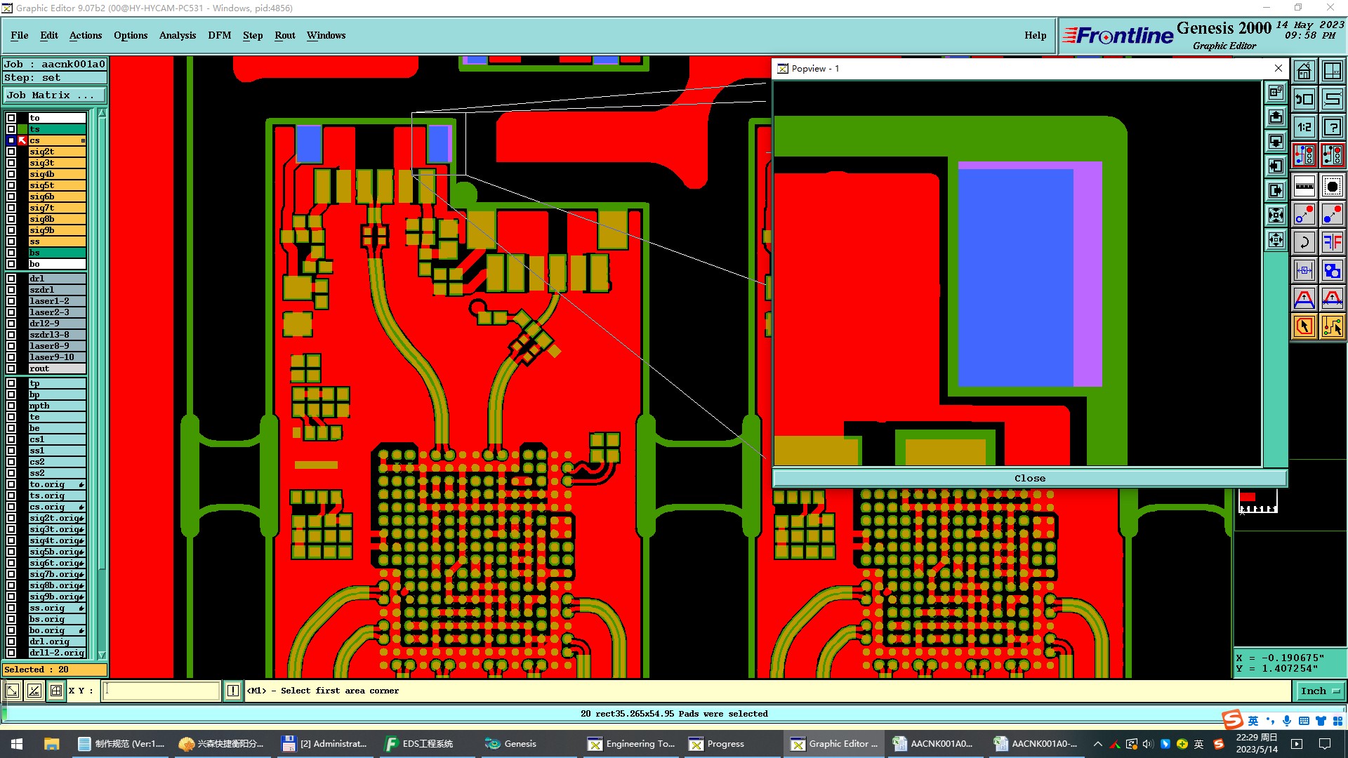Toggle the checkbox for layer sig2t

pyautogui.click(x=11, y=152)
